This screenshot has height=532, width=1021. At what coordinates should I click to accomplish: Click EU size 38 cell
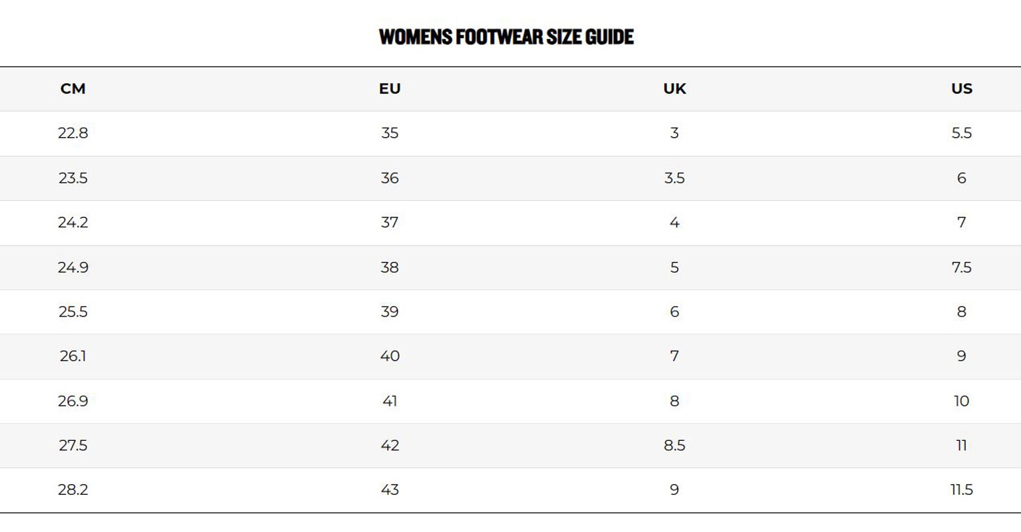390,267
